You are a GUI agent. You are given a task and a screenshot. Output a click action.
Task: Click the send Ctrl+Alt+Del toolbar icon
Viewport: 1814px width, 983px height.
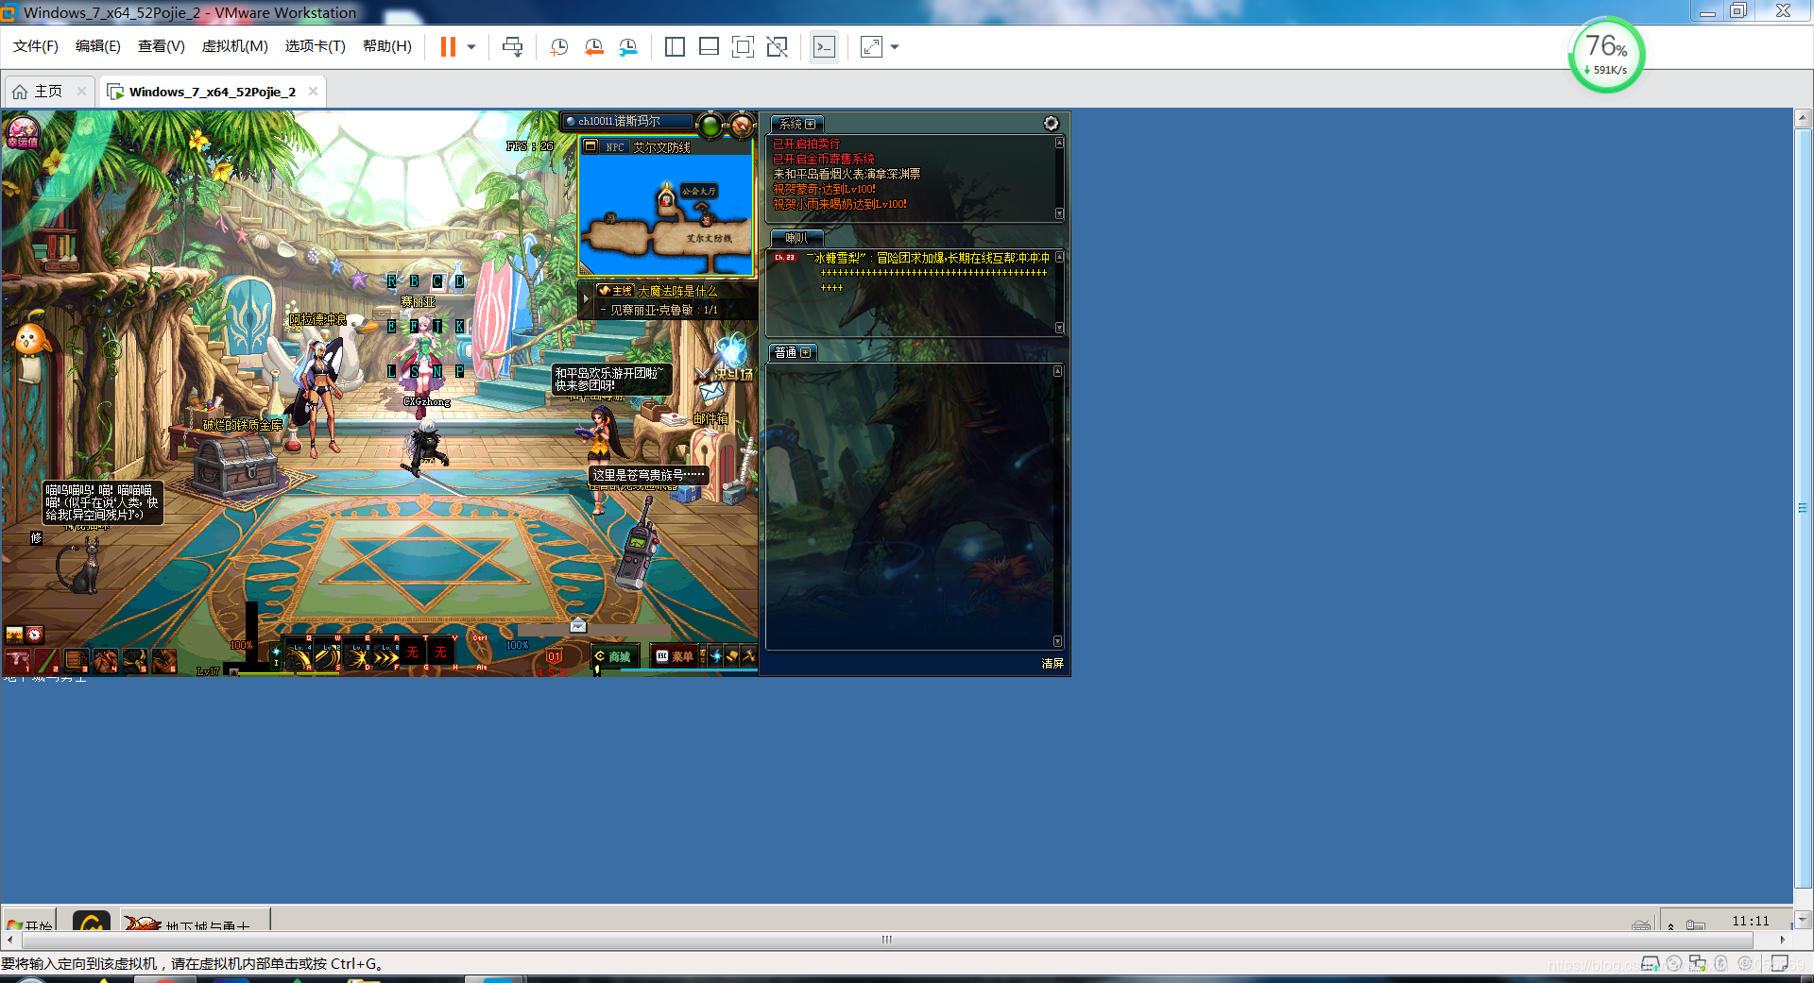pos(513,47)
